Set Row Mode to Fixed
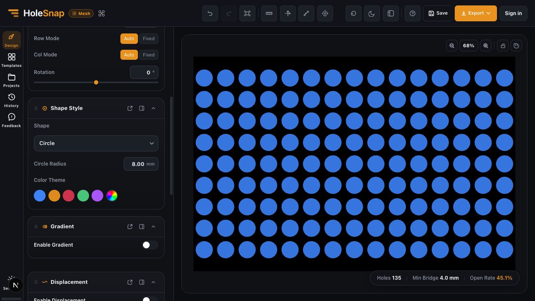 (x=149, y=38)
